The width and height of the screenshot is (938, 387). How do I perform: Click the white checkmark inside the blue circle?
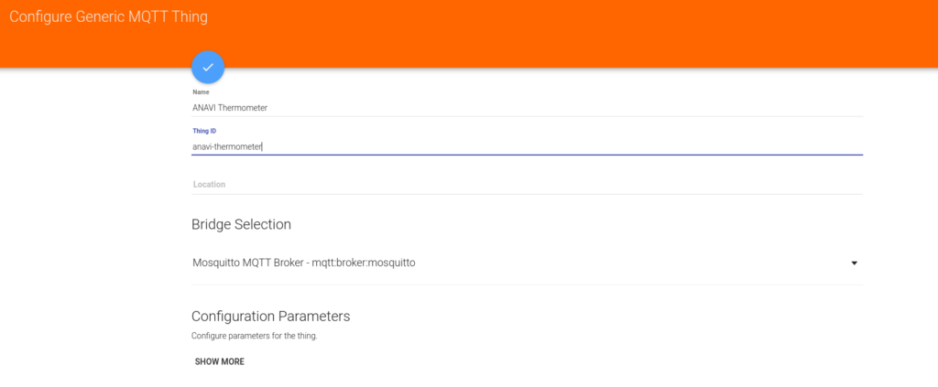208,67
